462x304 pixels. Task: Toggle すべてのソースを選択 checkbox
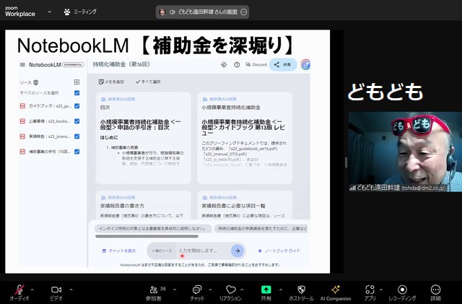point(77,93)
